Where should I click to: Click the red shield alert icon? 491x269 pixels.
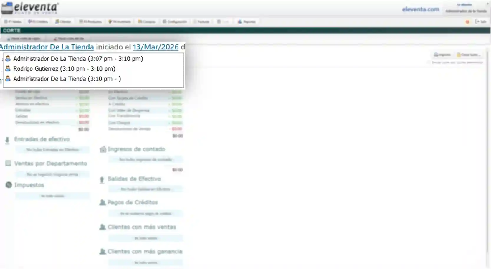467,22
